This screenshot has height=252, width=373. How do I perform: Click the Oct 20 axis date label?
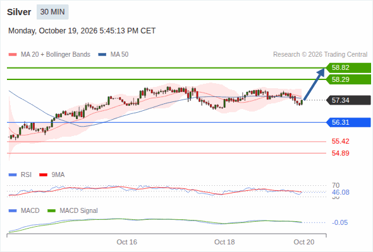pyautogui.click(x=304, y=242)
